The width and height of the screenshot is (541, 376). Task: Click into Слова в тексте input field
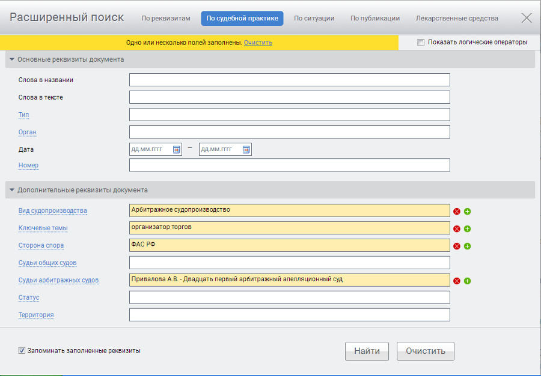tap(289, 97)
